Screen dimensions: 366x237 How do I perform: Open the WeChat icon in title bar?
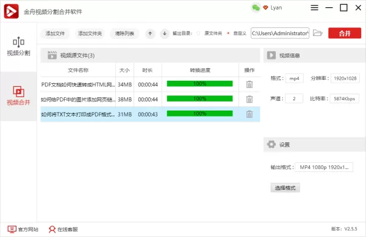click(256, 8)
